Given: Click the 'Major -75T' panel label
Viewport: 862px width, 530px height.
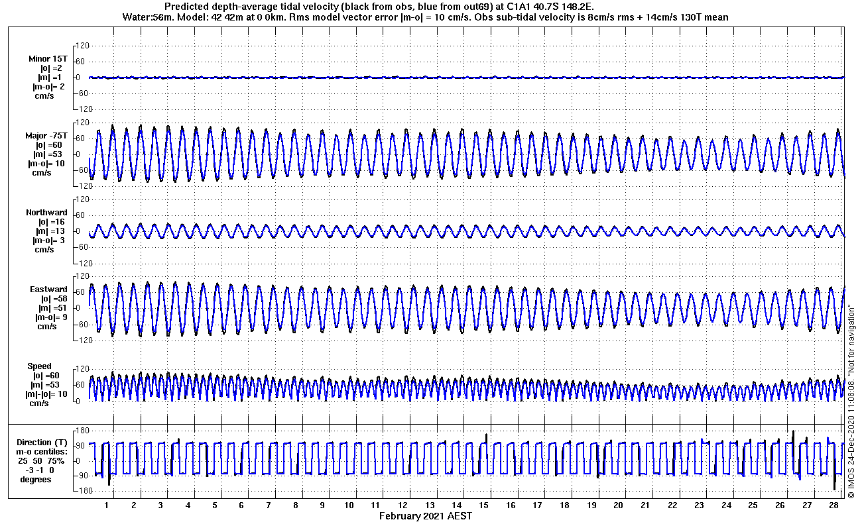Looking at the screenshot, I should pyautogui.click(x=46, y=135).
